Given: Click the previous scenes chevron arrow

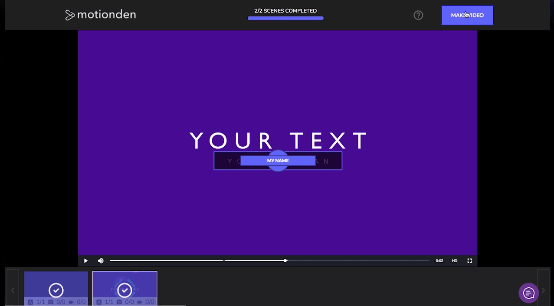Looking at the screenshot, I should [x=13, y=290].
